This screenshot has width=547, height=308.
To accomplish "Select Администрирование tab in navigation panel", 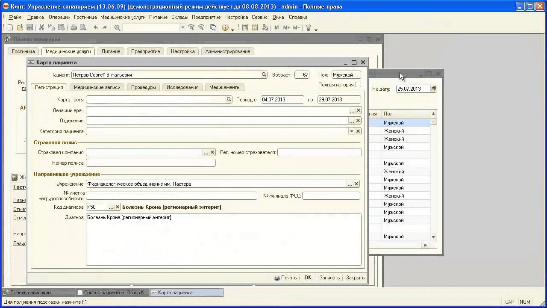I will click(228, 51).
